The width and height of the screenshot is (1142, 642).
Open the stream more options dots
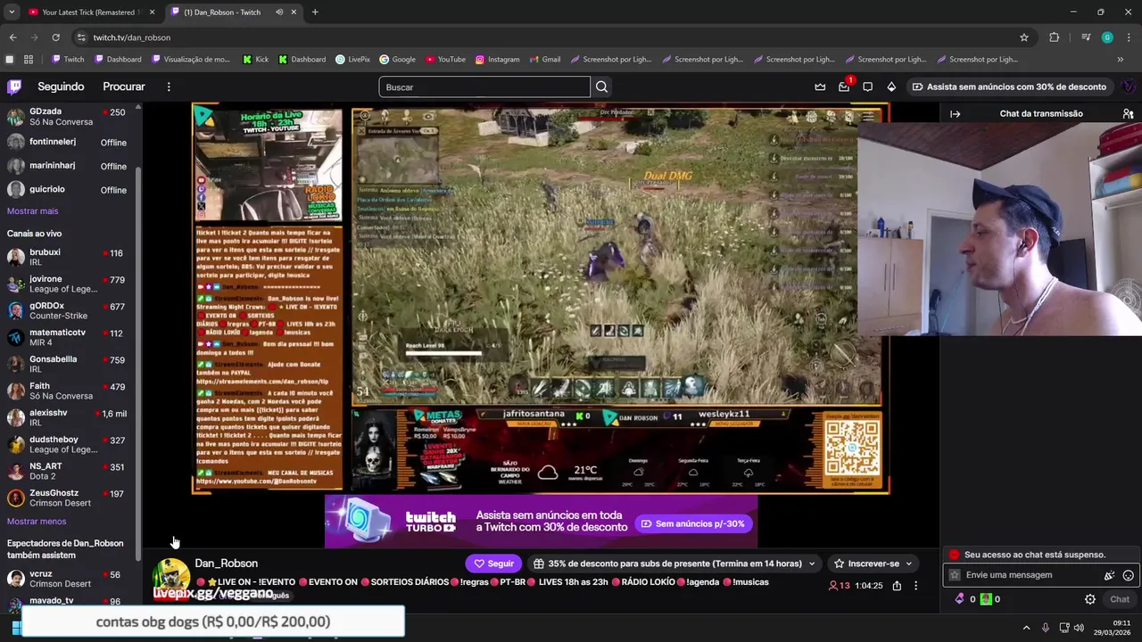click(915, 586)
